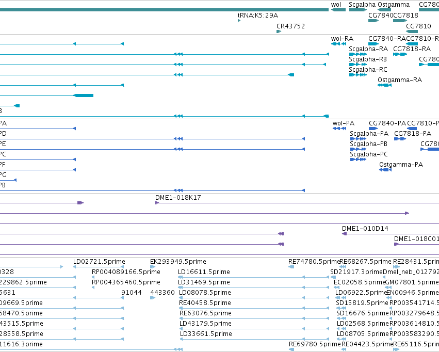This screenshot has width=439, height=352.
Task: Click the DME1-018K17 BAC label
Action: tap(178, 198)
